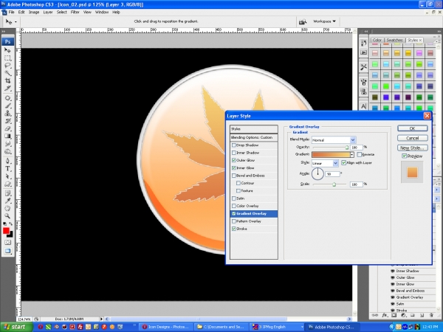
Task: Click the add layer mask icon
Action: click(x=394, y=315)
